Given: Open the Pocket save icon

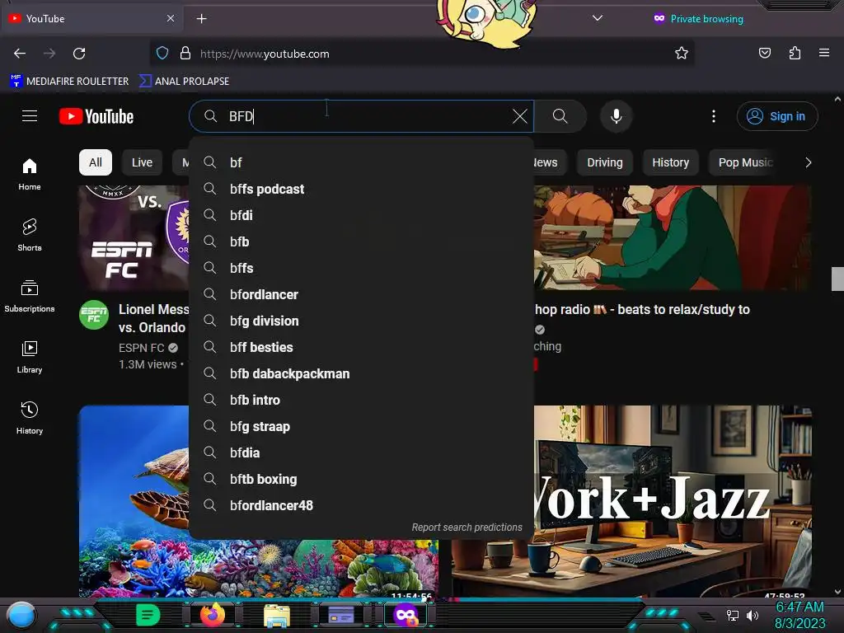Looking at the screenshot, I should click(x=764, y=54).
